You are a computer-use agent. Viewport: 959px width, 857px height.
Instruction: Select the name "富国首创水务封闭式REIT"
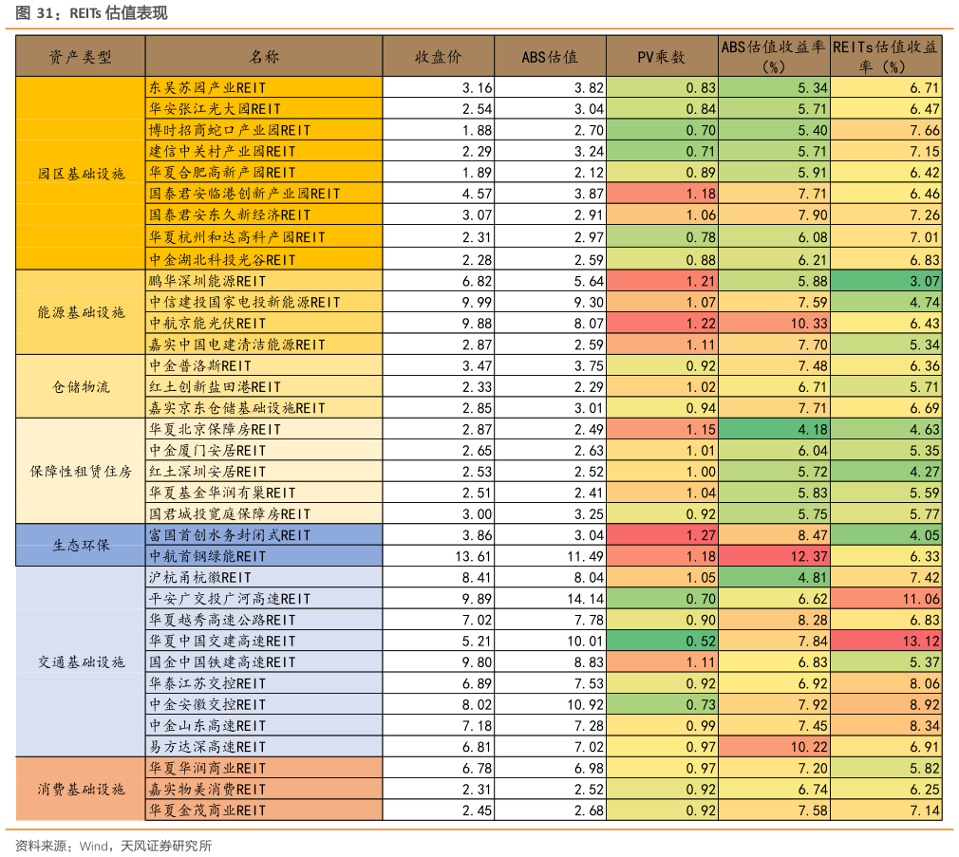click(x=230, y=535)
